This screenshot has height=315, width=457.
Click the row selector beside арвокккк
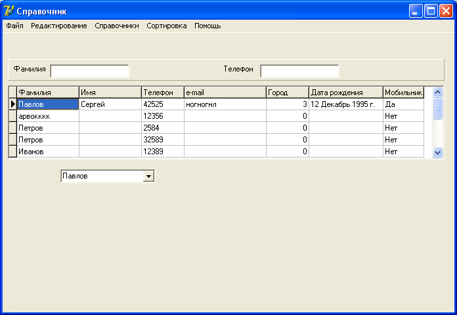pos(13,116)
